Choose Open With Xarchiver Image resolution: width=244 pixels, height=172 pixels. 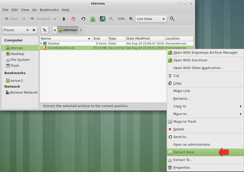coord(205,60)
